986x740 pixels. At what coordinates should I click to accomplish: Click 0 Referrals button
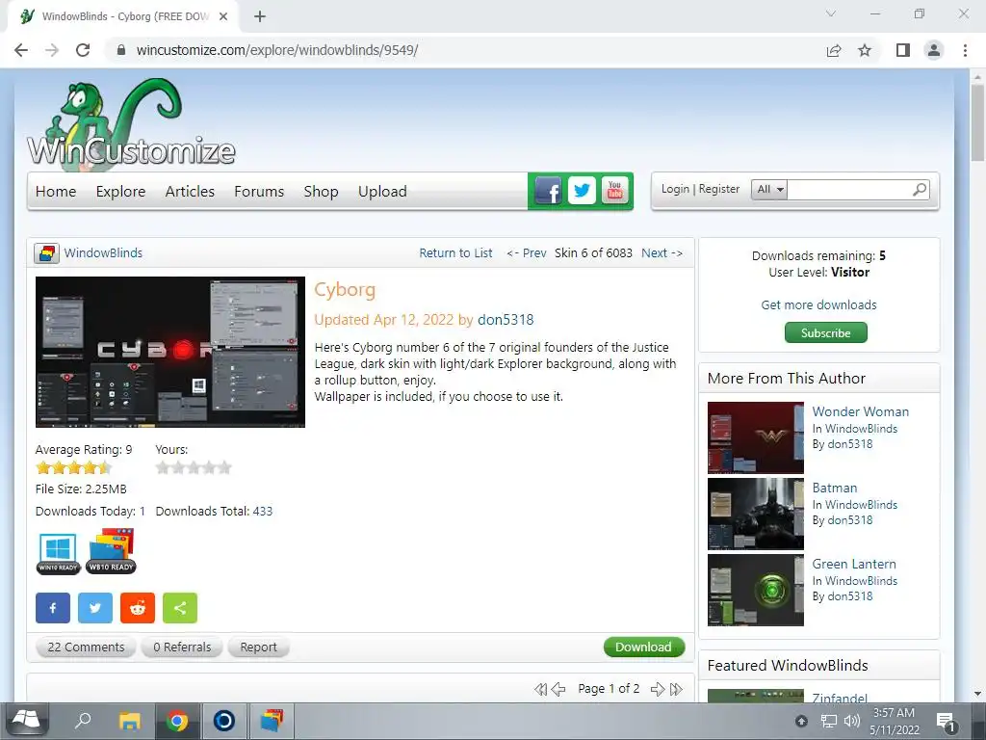pyautogui.click(x=182, y=647)
